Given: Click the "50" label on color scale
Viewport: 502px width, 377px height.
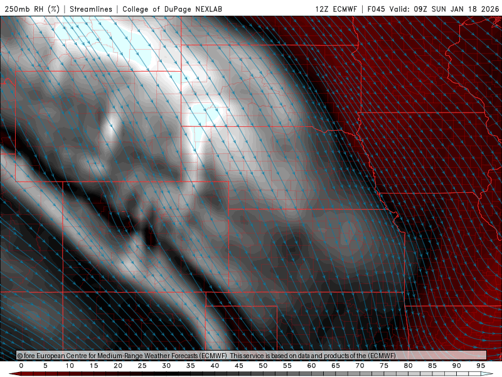Looking at the screenshot, I should (263, 366).
